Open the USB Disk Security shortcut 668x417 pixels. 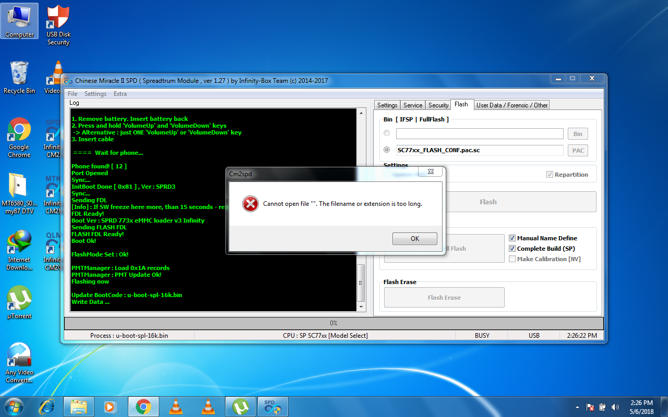pos(58,25)
